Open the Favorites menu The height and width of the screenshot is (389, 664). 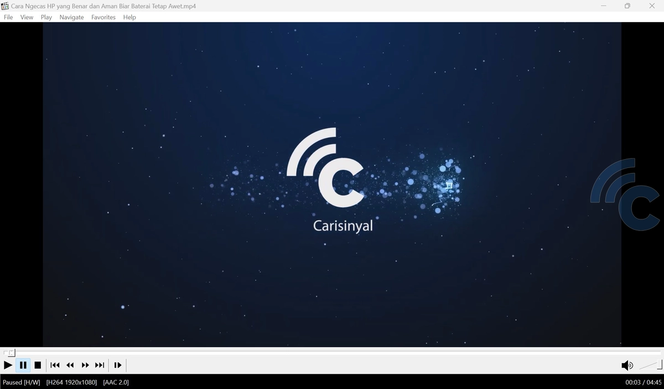103,17
